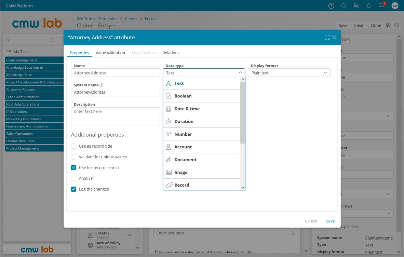Open the conversations flag with red badge
The height and width of the screenshot is (257, 404).
(381, 5)
